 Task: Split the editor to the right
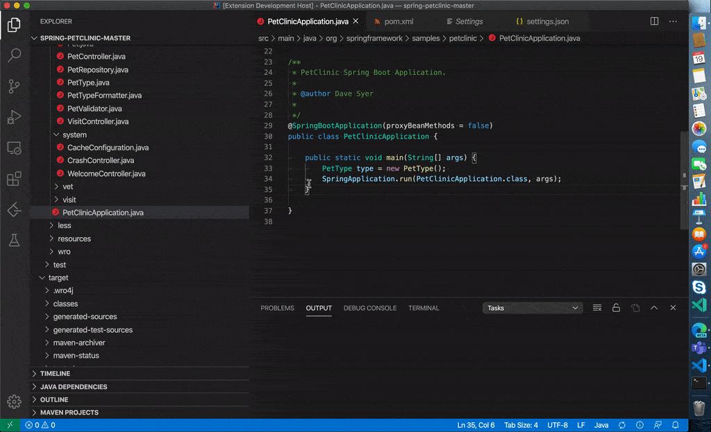click(x=654, y=21)
